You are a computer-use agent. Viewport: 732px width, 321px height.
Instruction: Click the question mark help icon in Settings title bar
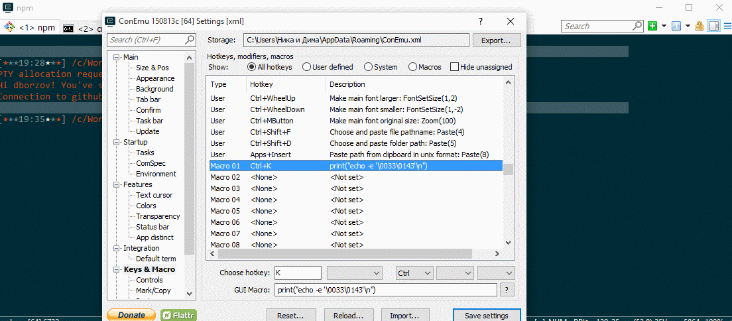coord(481,21)
